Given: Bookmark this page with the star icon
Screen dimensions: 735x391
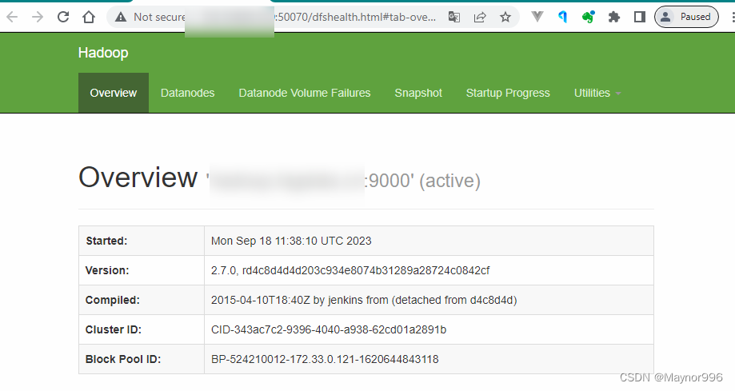Looking at the screenshot, I should 505,18.
